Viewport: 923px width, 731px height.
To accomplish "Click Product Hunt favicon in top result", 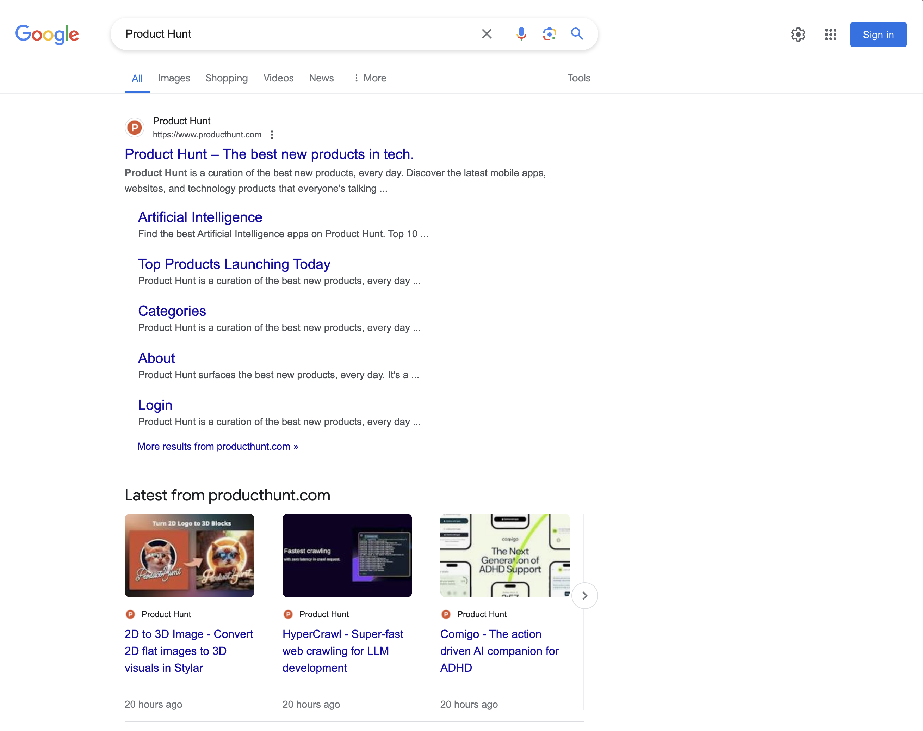I will (x=134, y=128).
